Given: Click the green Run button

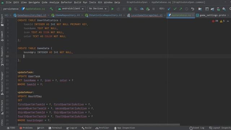Looking at the screenshot, I should click(113, 9).
